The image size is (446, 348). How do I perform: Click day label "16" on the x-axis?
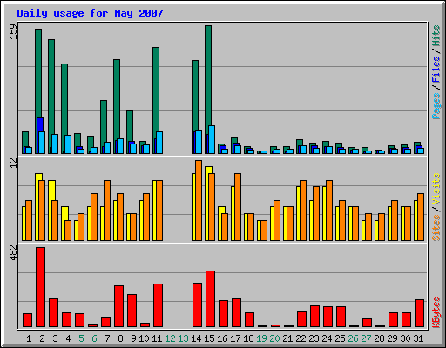(222, 338)
